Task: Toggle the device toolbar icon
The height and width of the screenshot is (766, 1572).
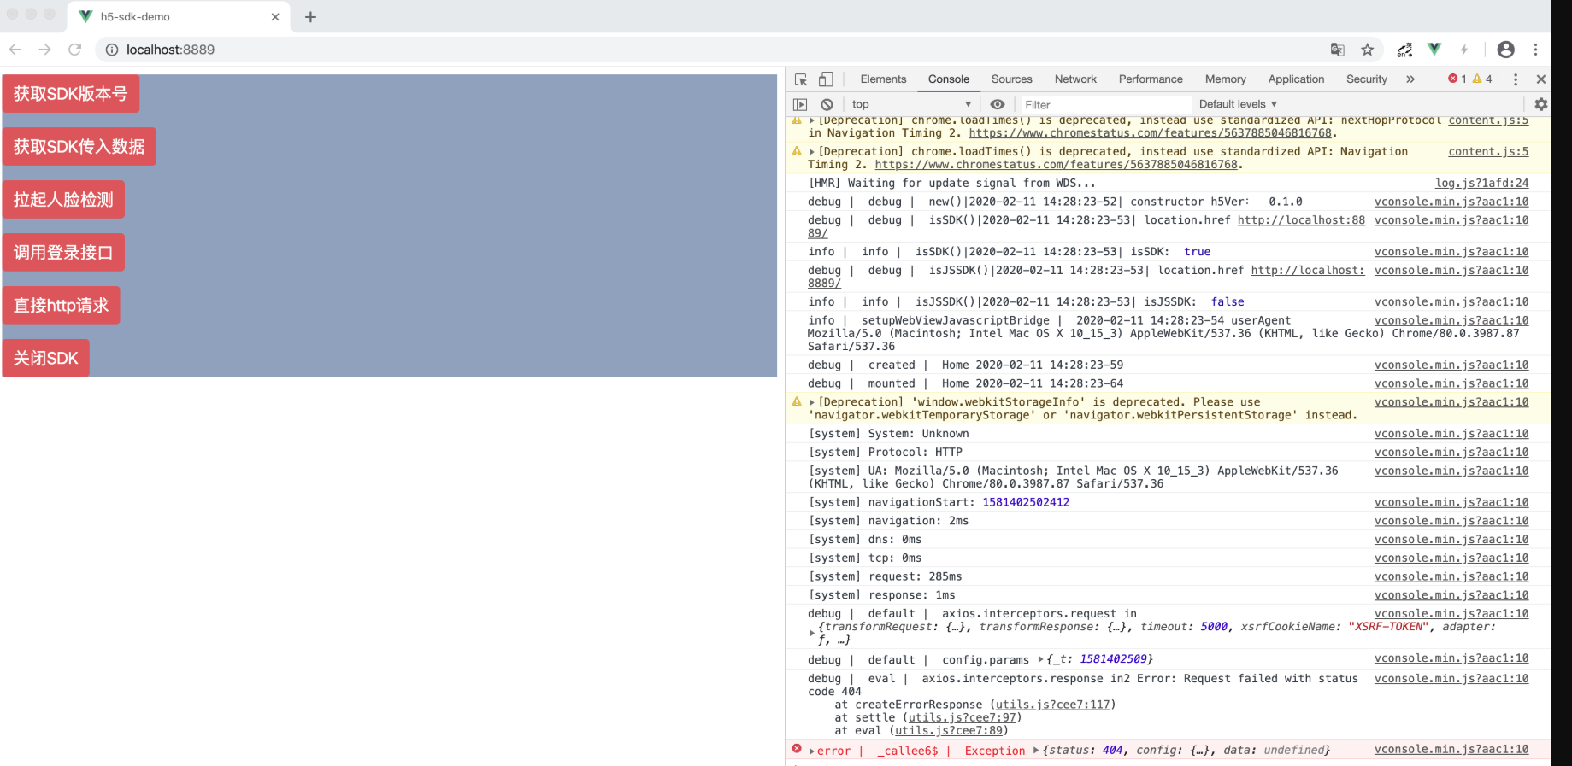Action: pos(826,79)
